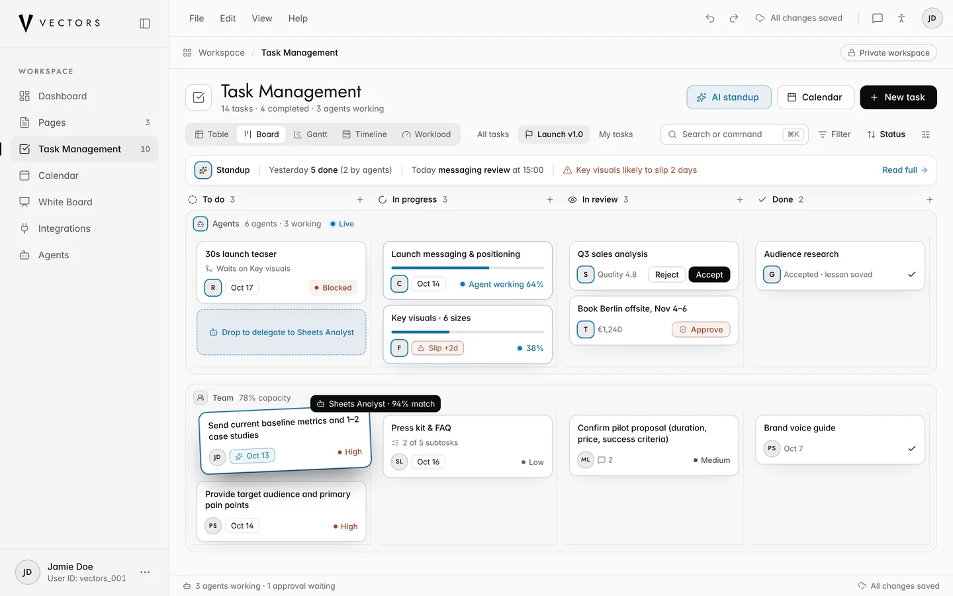Click the Vectors logo
Image resolution: width=953 pixels, height=596 pixels.
pyautogui.click(x=60, y=23)
